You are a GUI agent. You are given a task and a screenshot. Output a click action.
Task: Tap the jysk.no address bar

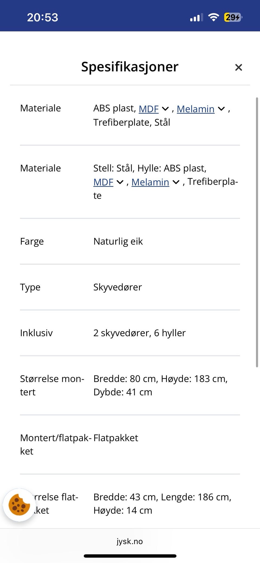click(130, 541)
